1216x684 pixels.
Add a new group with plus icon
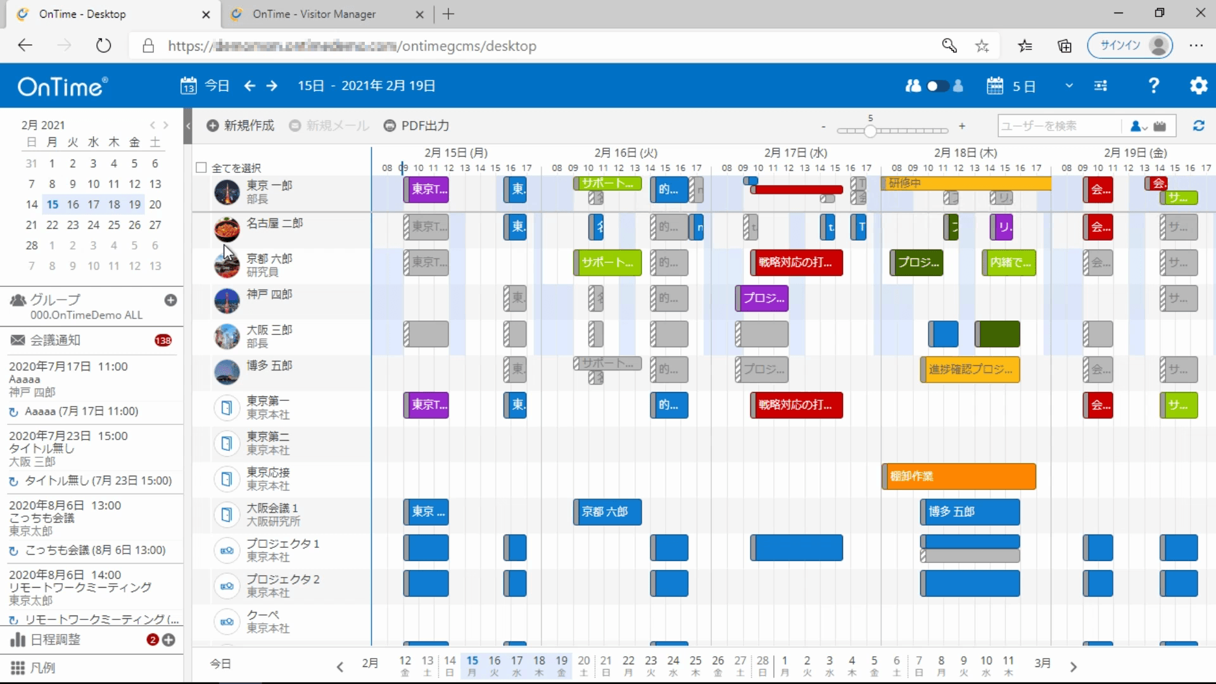[x=170, y=300]
